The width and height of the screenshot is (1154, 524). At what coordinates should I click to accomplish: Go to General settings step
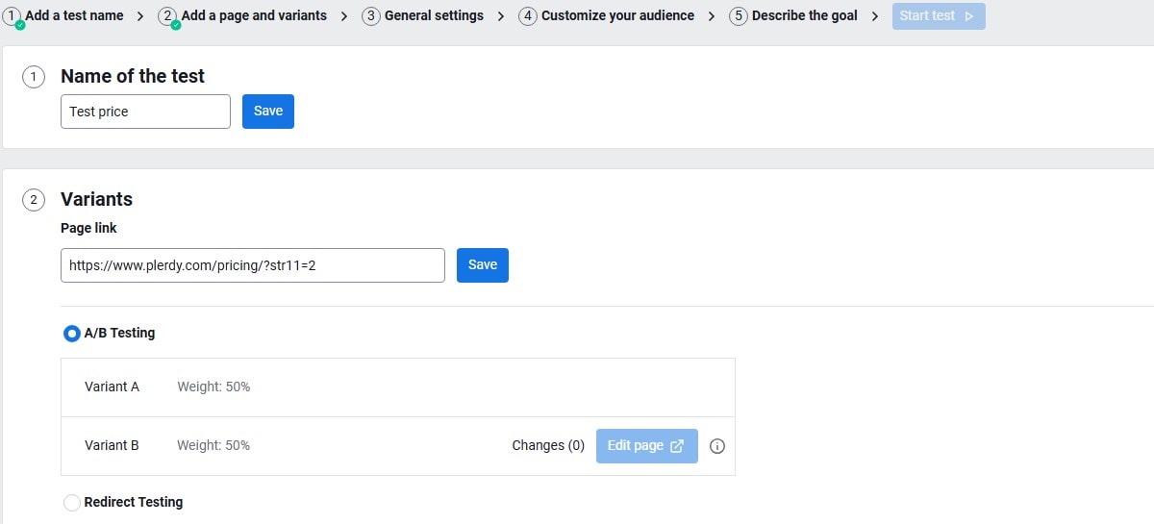click(434, 16)
